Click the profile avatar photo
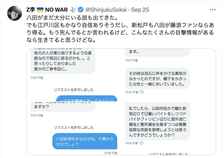 coord(14,13)
